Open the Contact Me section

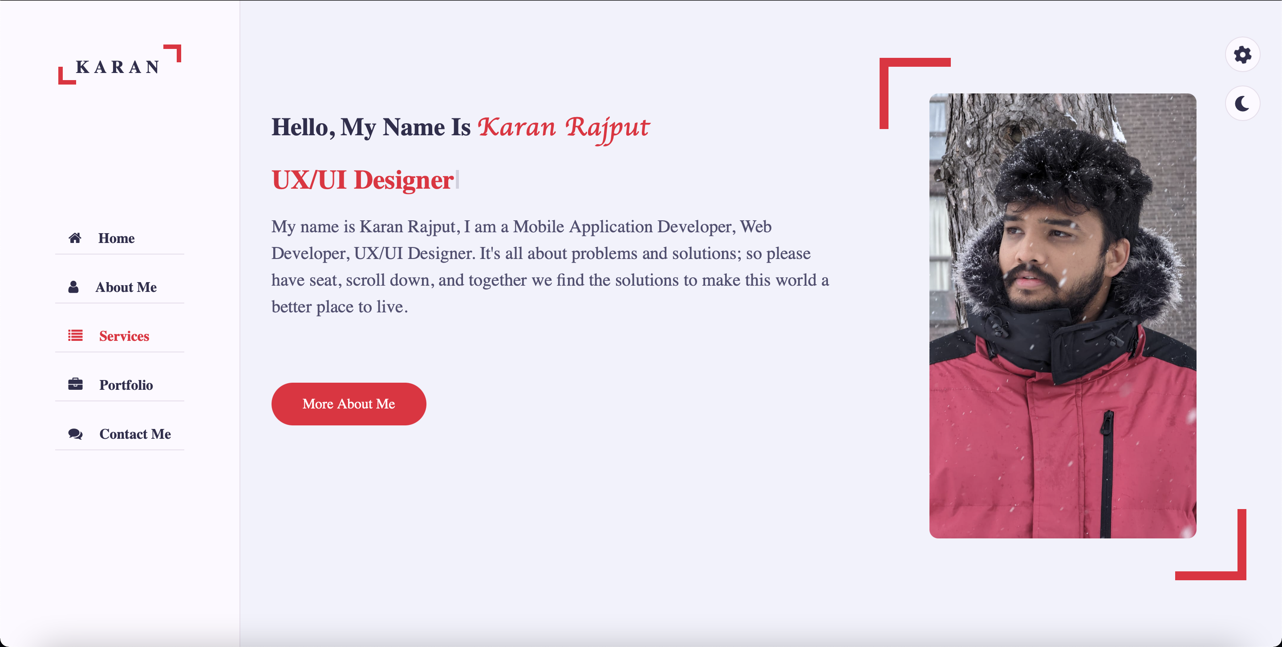(x=119, y=434)
